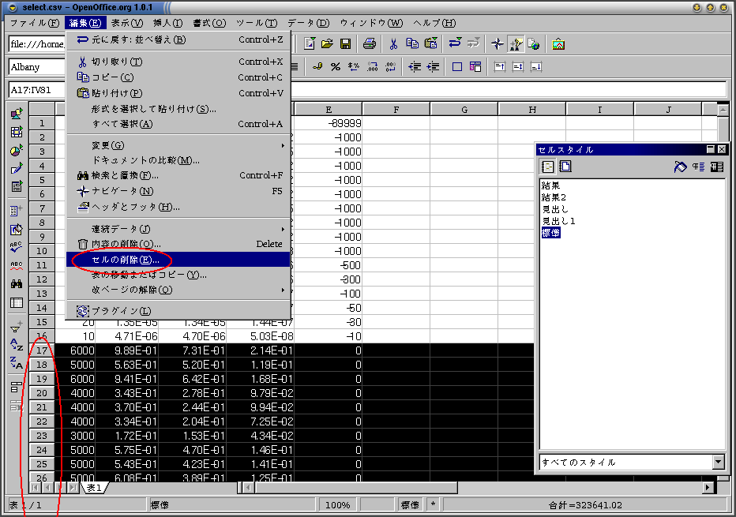Viewport: 736px width, 517px height.
Task: Toggle Page Styles button in Stylist
Action: [565, 167]
